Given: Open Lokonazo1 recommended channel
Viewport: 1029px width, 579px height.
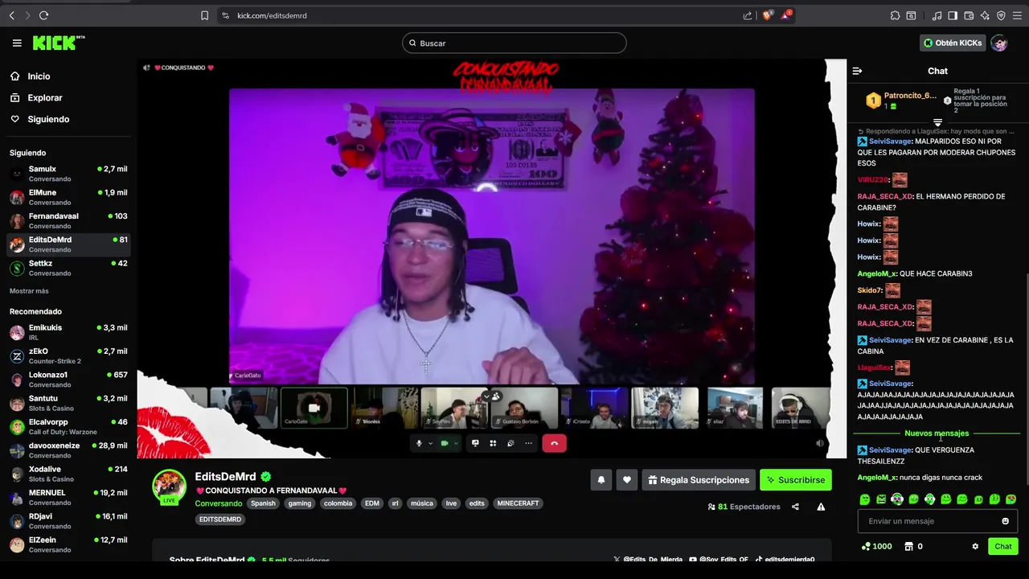Looking at the screenshot, I should (x=68, y=379).
